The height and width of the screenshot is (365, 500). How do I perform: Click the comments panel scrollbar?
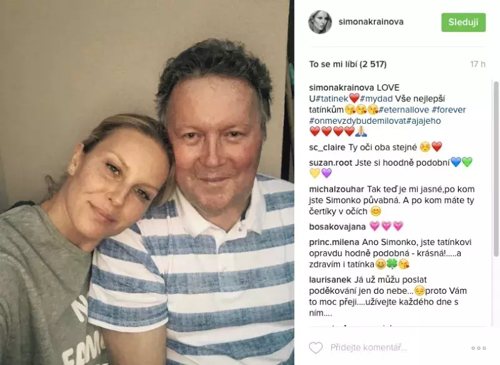point(496,169)
